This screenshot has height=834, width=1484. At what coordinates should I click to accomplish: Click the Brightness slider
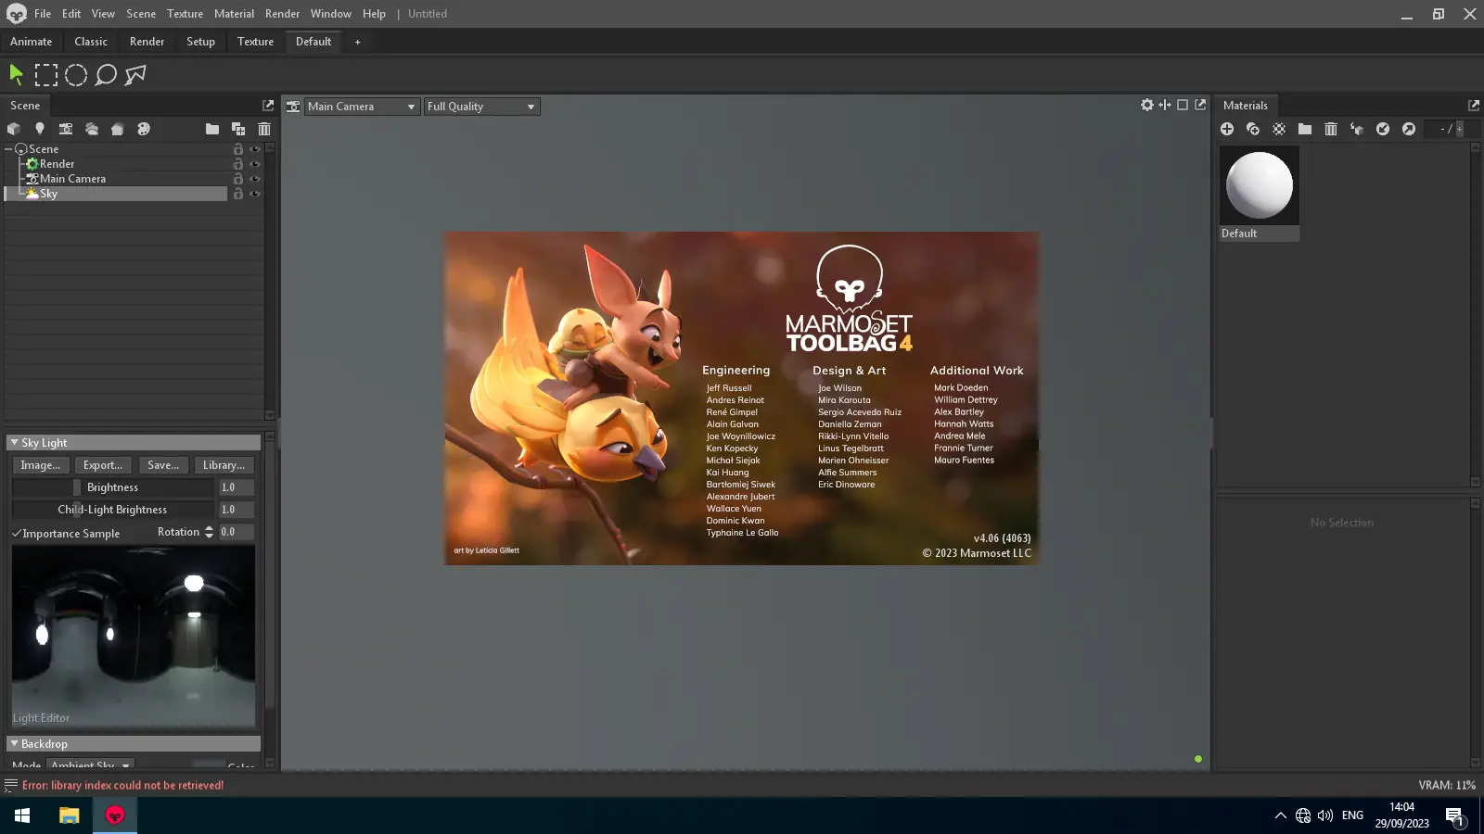tap(112, 487)
